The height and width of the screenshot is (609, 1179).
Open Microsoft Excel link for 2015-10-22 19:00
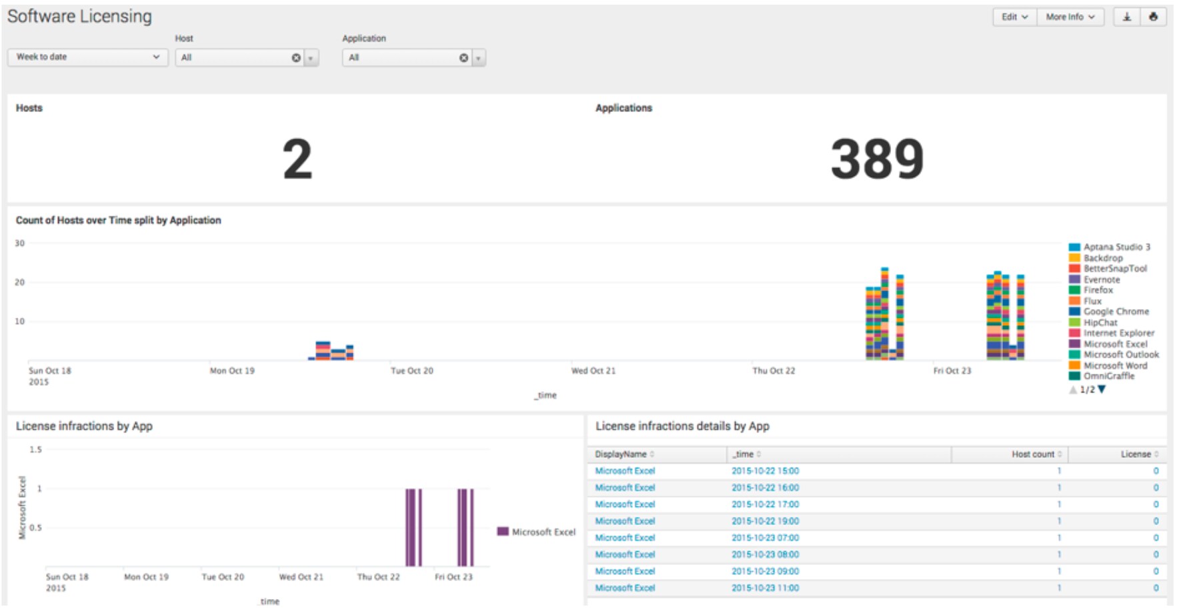pos(625,521)
